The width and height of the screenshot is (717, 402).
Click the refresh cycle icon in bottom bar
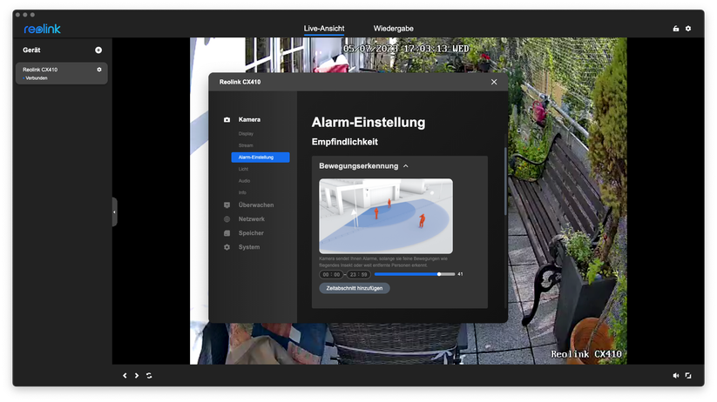coord(149,375)
